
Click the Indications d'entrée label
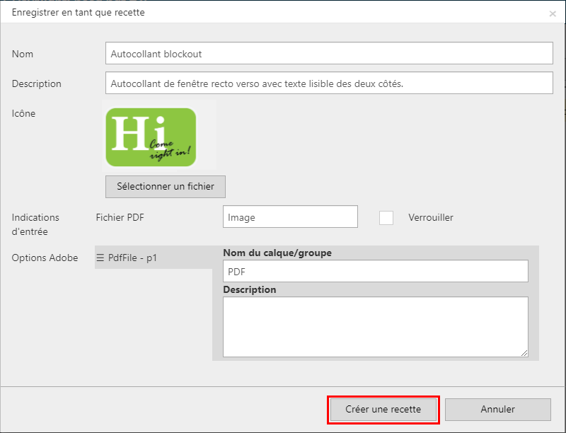35,224
